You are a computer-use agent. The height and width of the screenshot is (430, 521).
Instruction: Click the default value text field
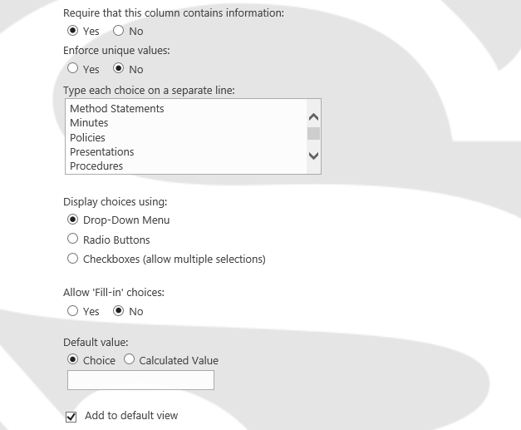point(140,380)
